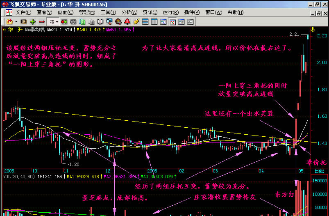
Task: Click the red alarm bell icon
Action: click(127, 21)
